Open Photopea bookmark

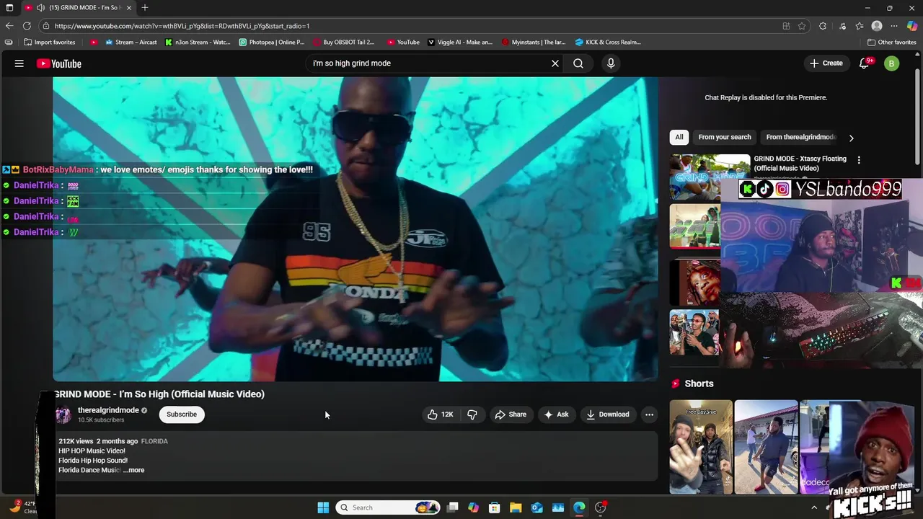click(272, 42)
